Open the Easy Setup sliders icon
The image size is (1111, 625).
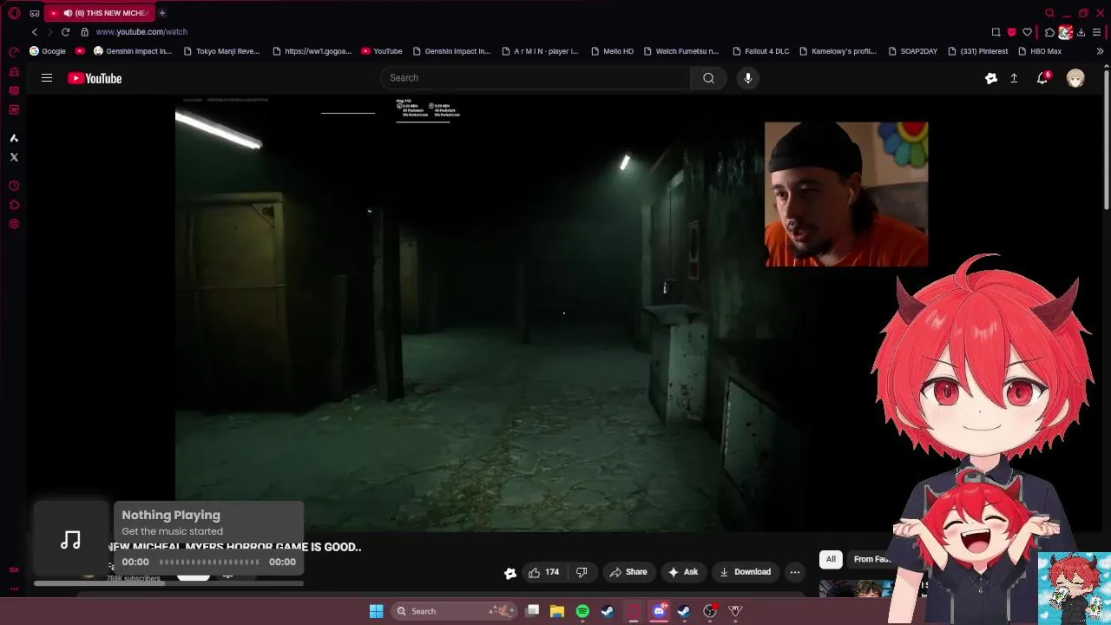[1097, 32]
